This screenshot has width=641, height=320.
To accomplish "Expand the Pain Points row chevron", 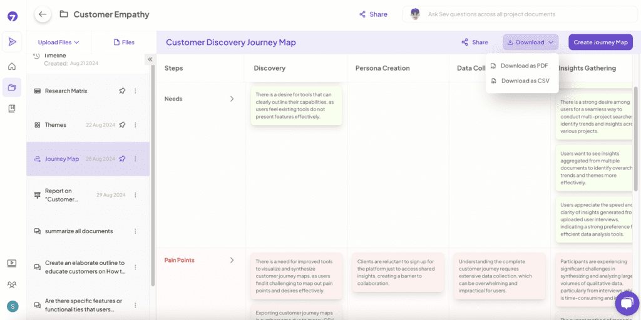I will [232, 260].
